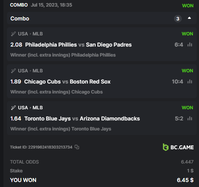Screen dimensions: 199x187
Task: Click baseball bat icon in second MLB row
Action: [x=13, y=71]
